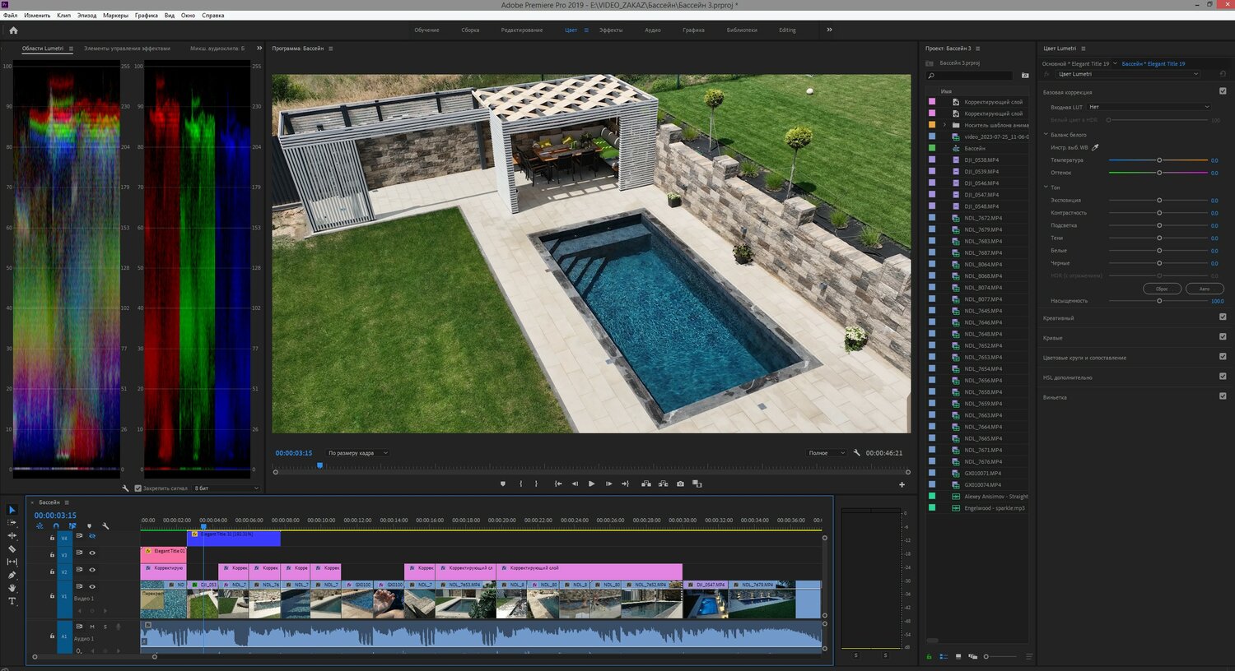Screen dimensions: 1235x671
Task: Open the playback resolution dropdown
Action: coord(827,453)
